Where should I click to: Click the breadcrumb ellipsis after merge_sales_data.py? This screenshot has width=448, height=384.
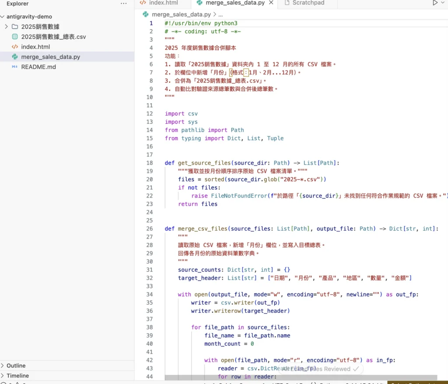pos(220,14)
